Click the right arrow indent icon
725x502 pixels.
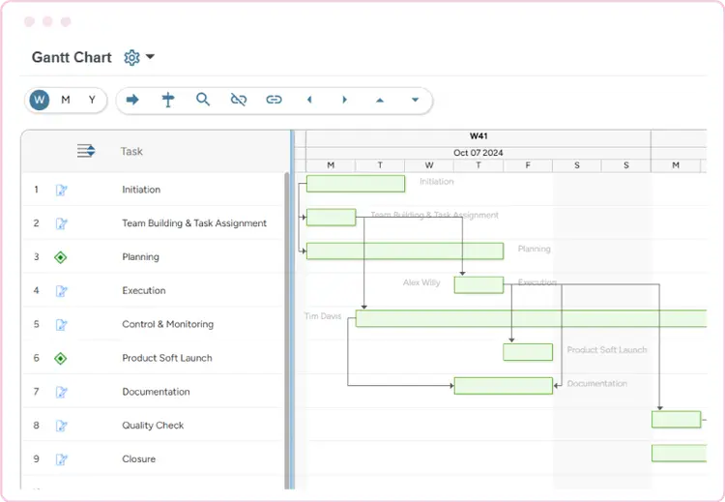click(132, 100)
